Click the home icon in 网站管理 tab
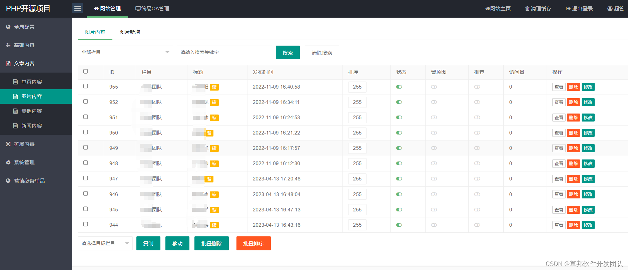628x270 pixels. pyautogui.click(x=96, y=9)
